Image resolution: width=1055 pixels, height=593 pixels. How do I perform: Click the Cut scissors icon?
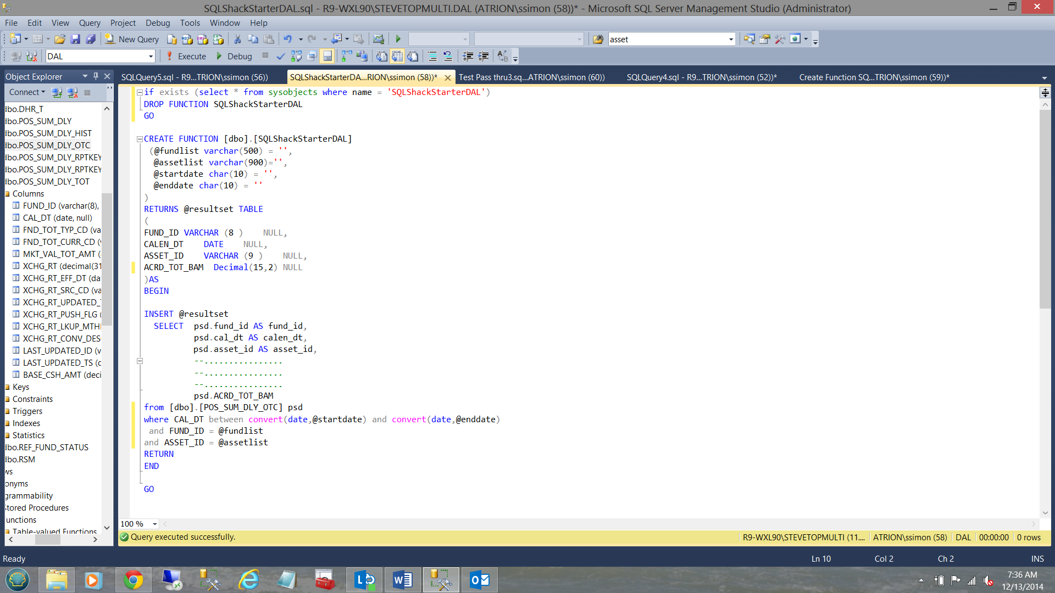pyautogui.click(x=237, y=39)
